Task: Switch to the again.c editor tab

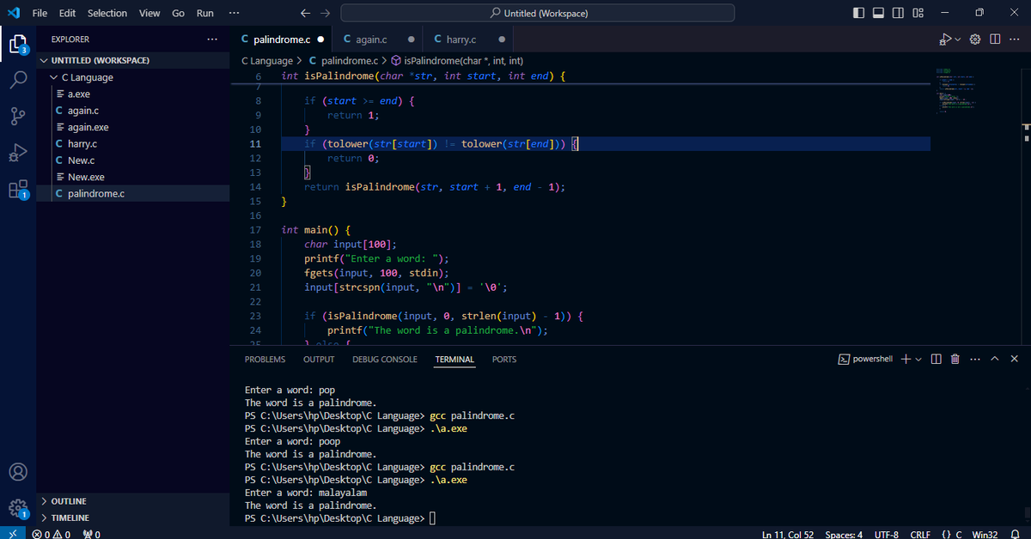Action: click(x=377, y=39)
